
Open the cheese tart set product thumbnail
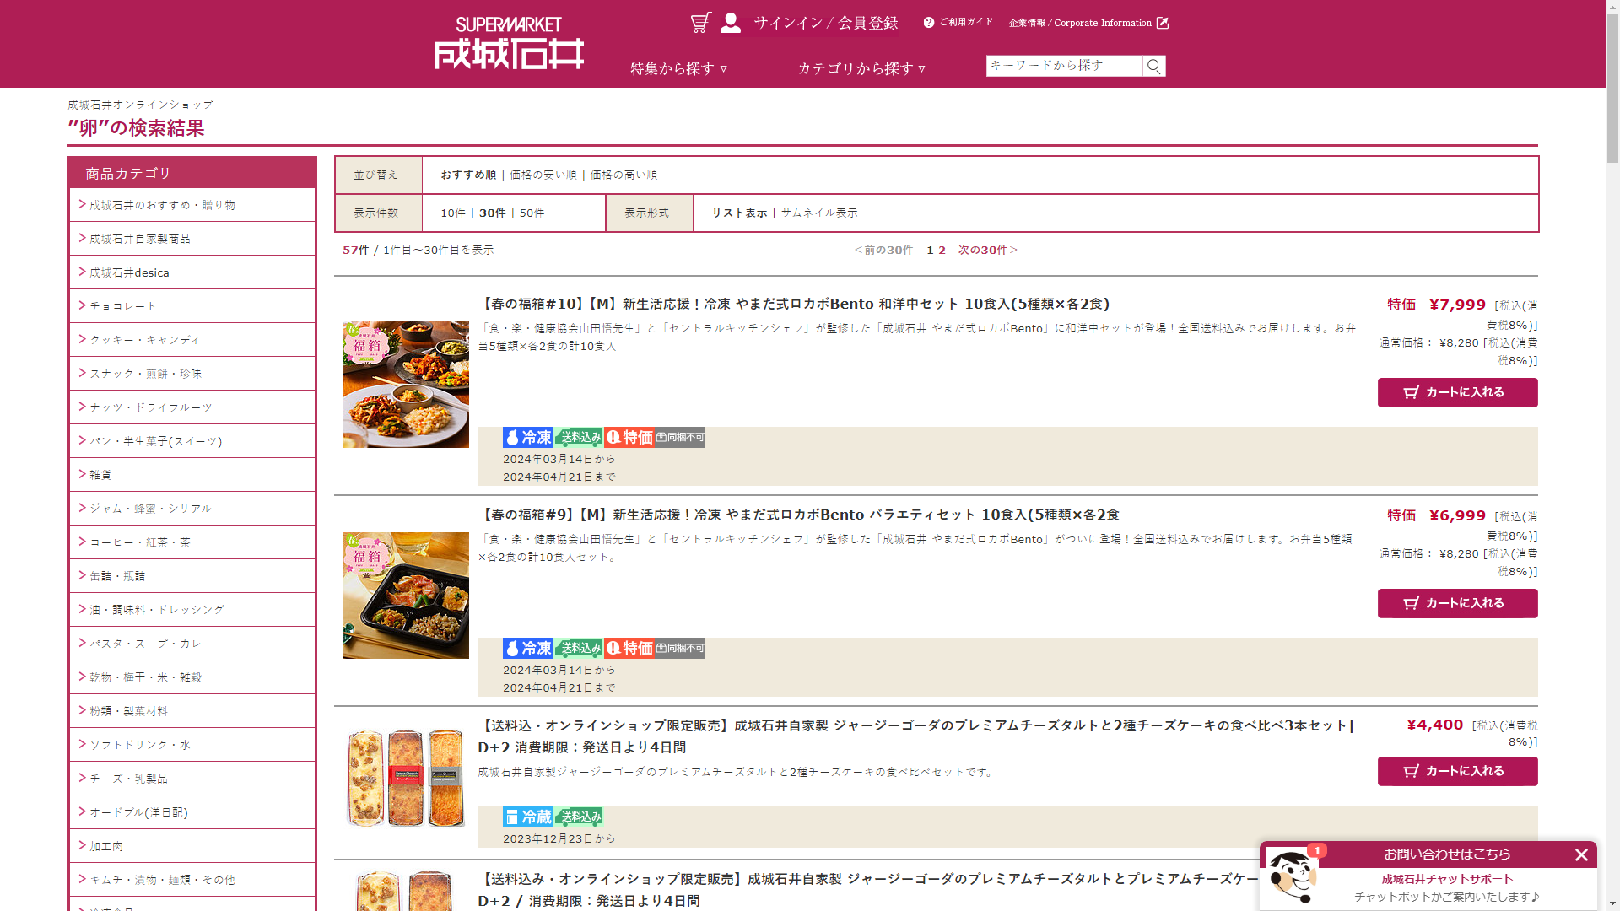(x=406, y=778)
